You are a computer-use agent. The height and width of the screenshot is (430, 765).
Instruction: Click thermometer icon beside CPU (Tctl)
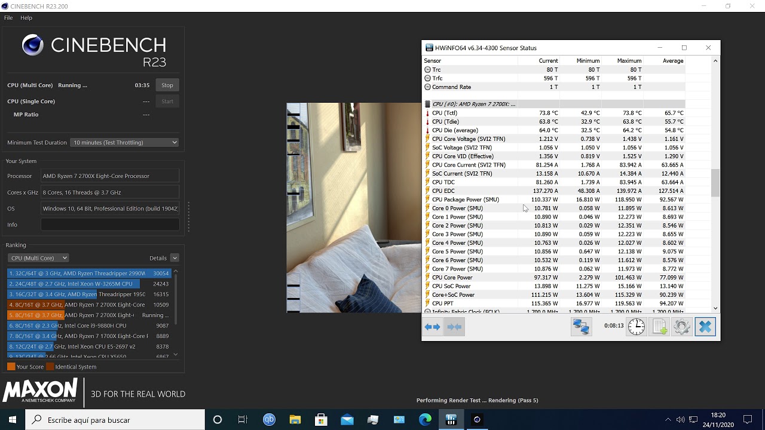point(427,113)
